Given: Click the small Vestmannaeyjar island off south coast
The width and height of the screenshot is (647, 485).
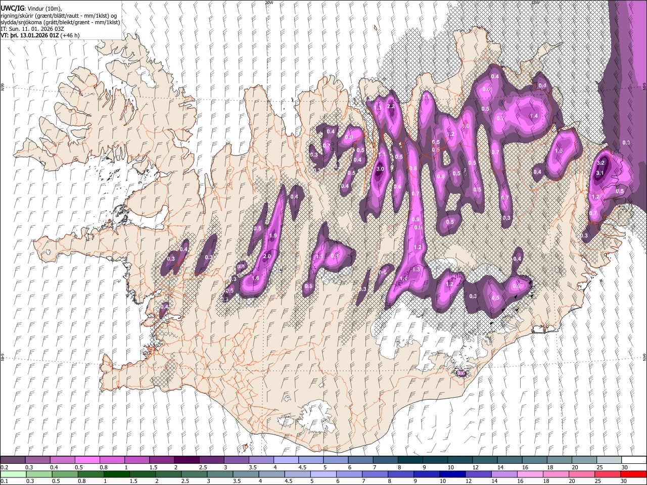Looking at the screenshot, I should point(246,447).
